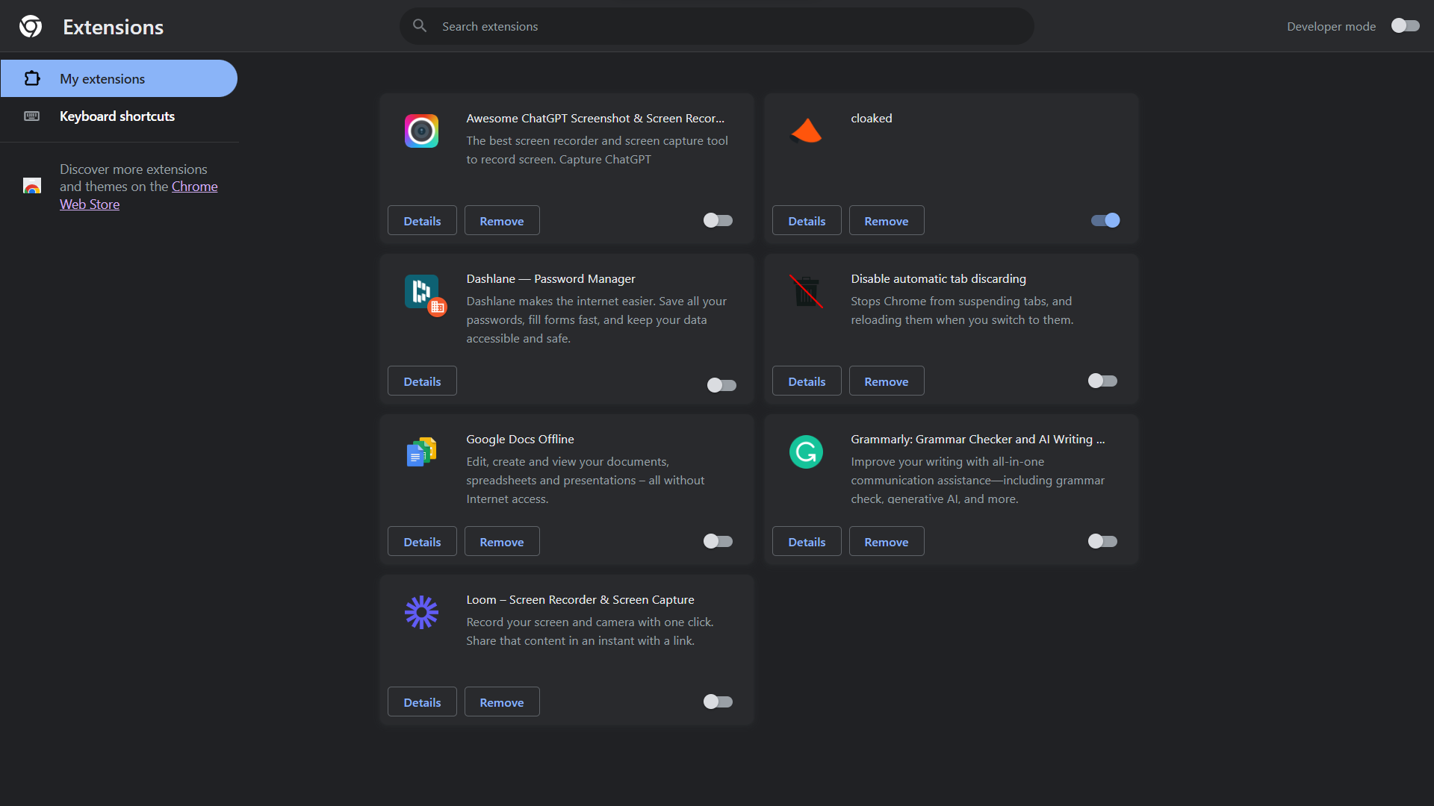Image resolution: width=1434 pixels, height=806 pixels.
Task: Disable the cloaked extension toggle
Action: tap(1105, 220)
